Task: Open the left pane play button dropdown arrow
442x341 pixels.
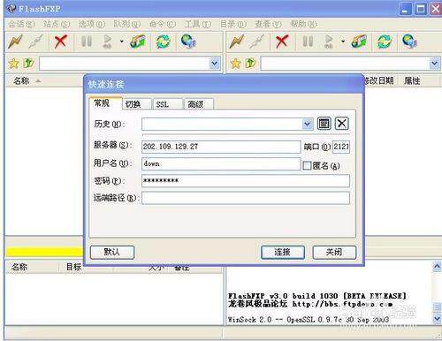Action: click(x=121, y=42)
